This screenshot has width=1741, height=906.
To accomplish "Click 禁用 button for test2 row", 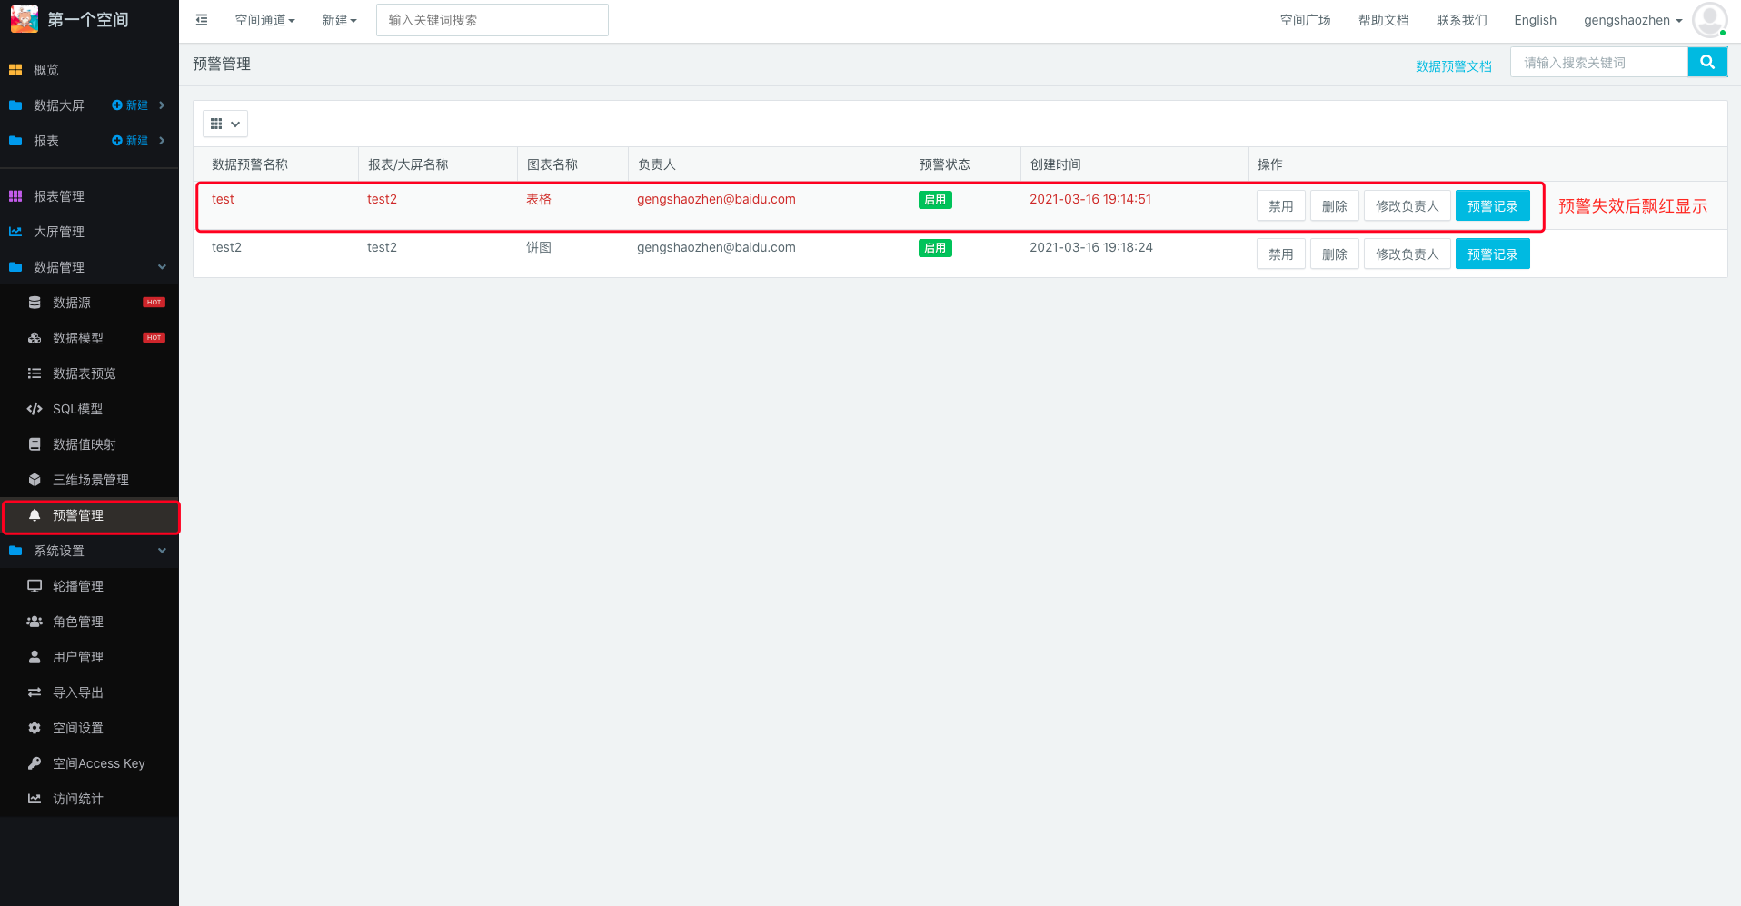I will click(1281, 254).
